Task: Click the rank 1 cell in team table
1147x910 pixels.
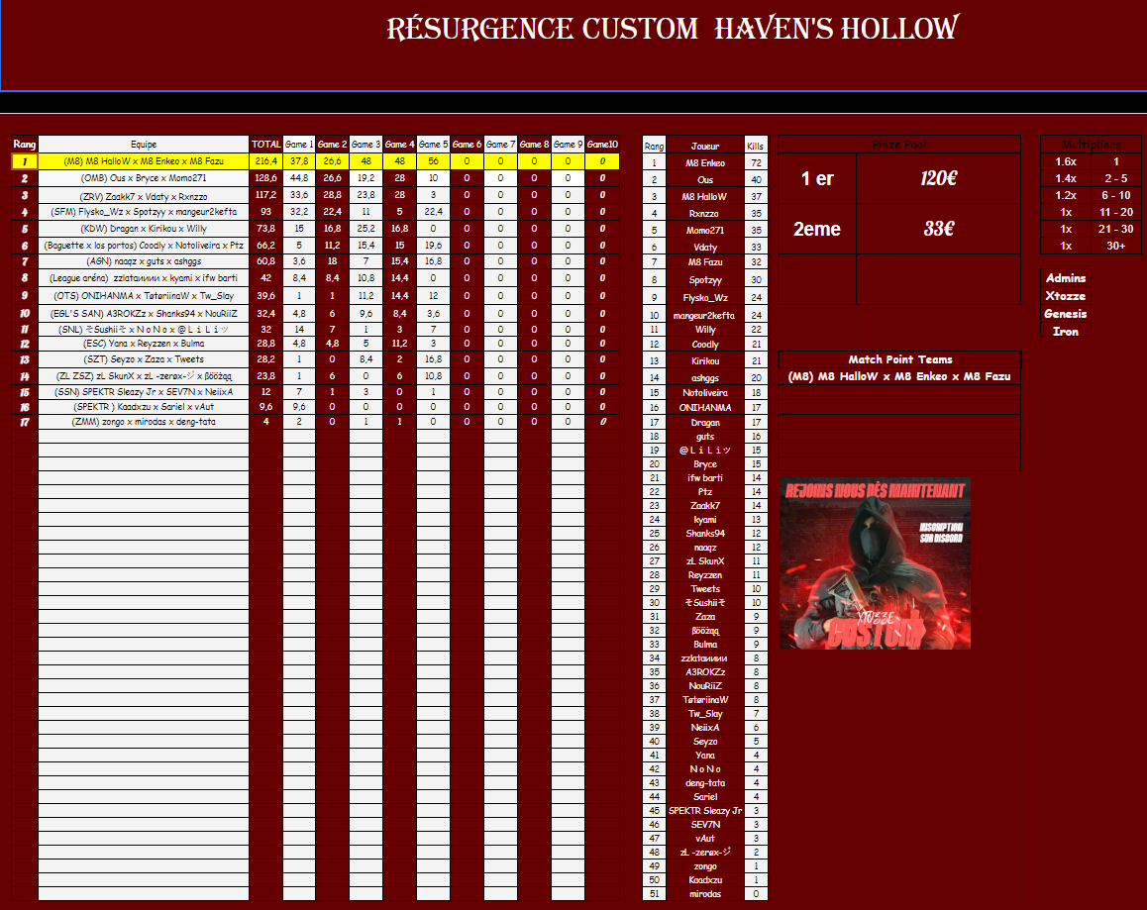Action: click(x=24, y=161)
